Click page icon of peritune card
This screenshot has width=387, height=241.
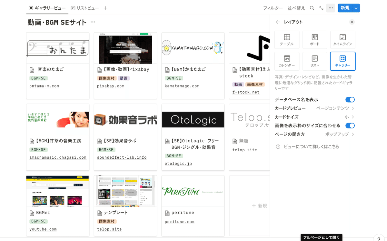pyautogui.click(x=167, y=213)
